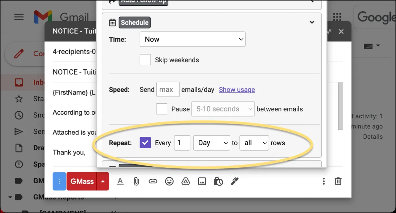Open the all rows dropdown
Image resolution: width=396 pixels, height=213 pixels.
(254, 143)
